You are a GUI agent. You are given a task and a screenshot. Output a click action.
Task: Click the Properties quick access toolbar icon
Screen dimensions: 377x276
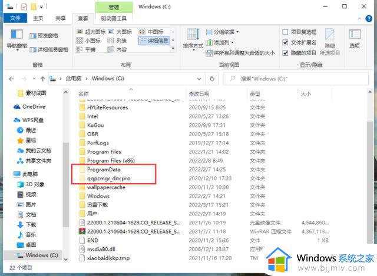coord(24,6)
